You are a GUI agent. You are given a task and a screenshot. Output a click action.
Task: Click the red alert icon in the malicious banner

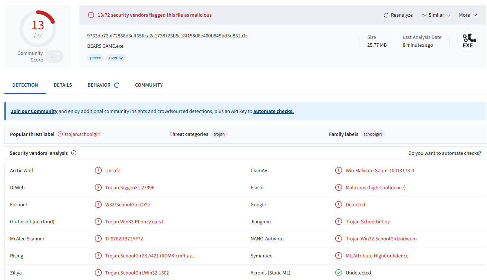[91, 15]
